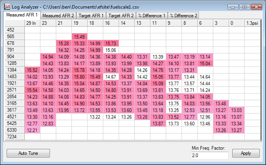Select the cell with value 12.21
This screenshot has height=165, width=266.
[x=32, y=130]
